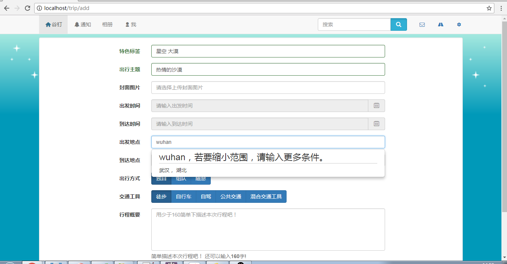Select 自行车 as transport
The width and height of the screenshot is (507, 264).
184,197
